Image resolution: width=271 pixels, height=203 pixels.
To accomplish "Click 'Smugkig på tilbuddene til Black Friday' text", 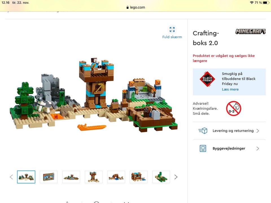I will pyautogui.click(x=239, y=79).
